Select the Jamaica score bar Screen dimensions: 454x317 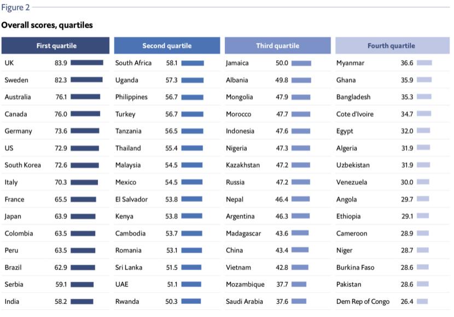tap(301, 63)
